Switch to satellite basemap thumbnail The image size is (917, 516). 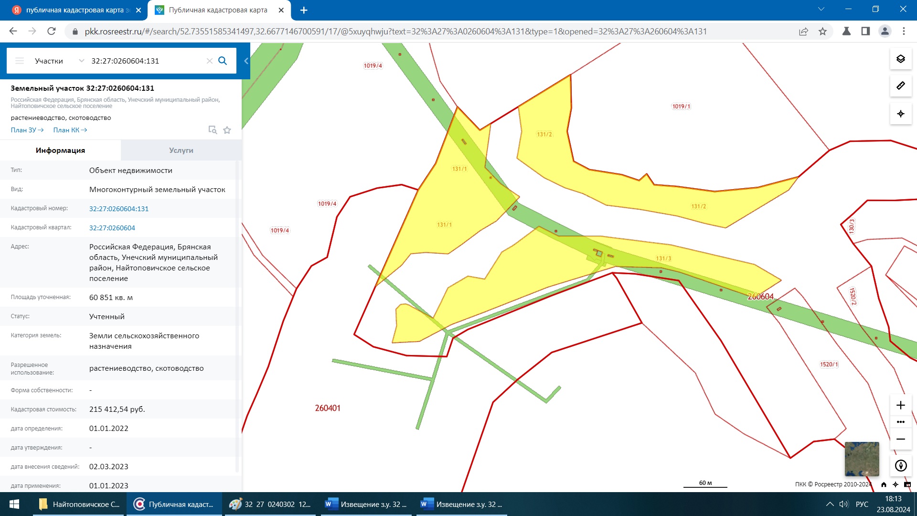(862, 459)
